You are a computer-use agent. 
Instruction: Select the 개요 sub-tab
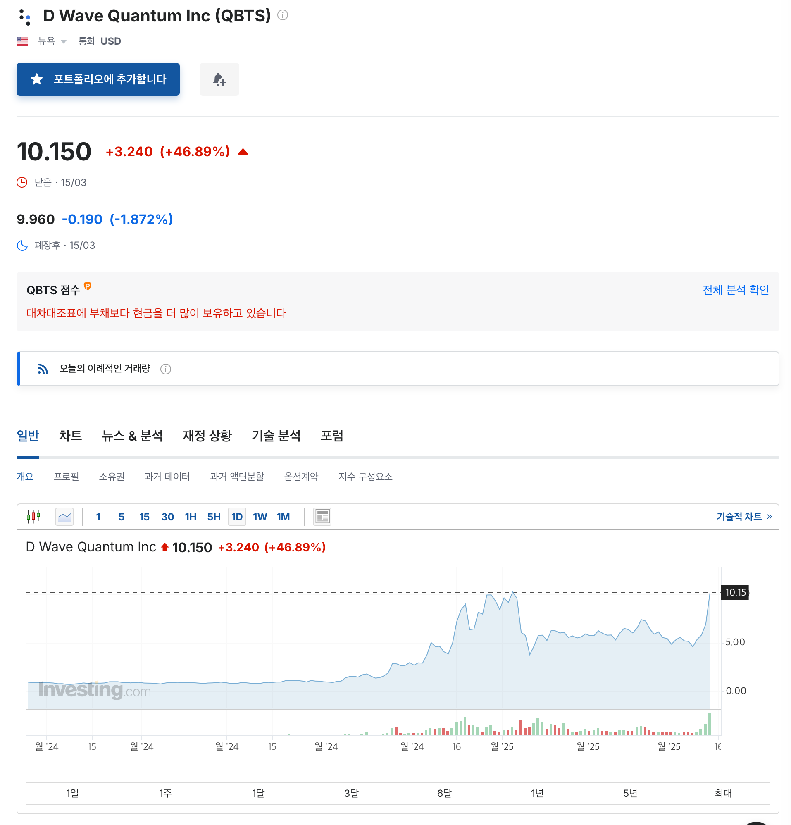[x=25, y=477]
